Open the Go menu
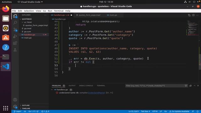 point(44,11)
